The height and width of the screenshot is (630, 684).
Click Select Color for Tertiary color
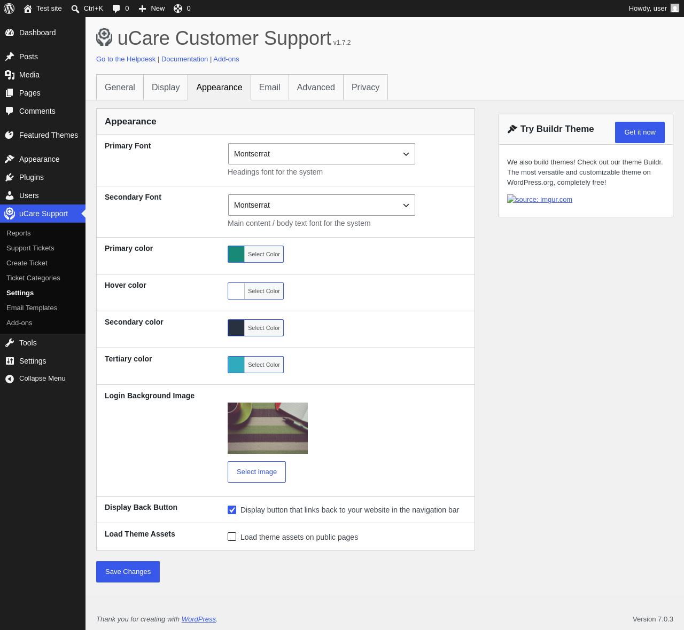tap(264, 365)
